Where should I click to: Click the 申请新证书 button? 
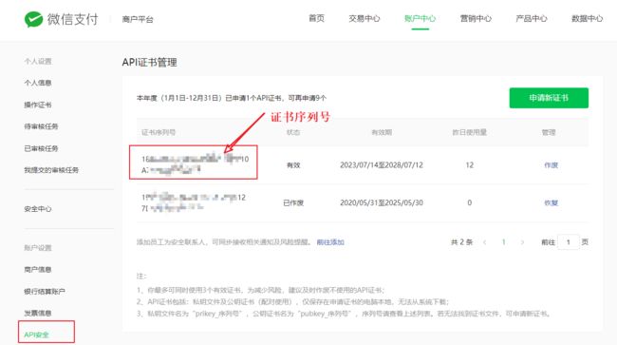549,98
